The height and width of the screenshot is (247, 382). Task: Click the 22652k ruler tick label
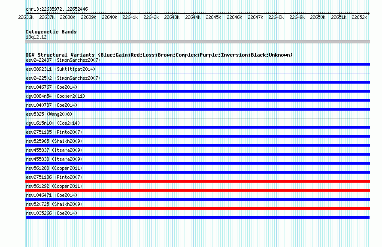click(359, 17)
